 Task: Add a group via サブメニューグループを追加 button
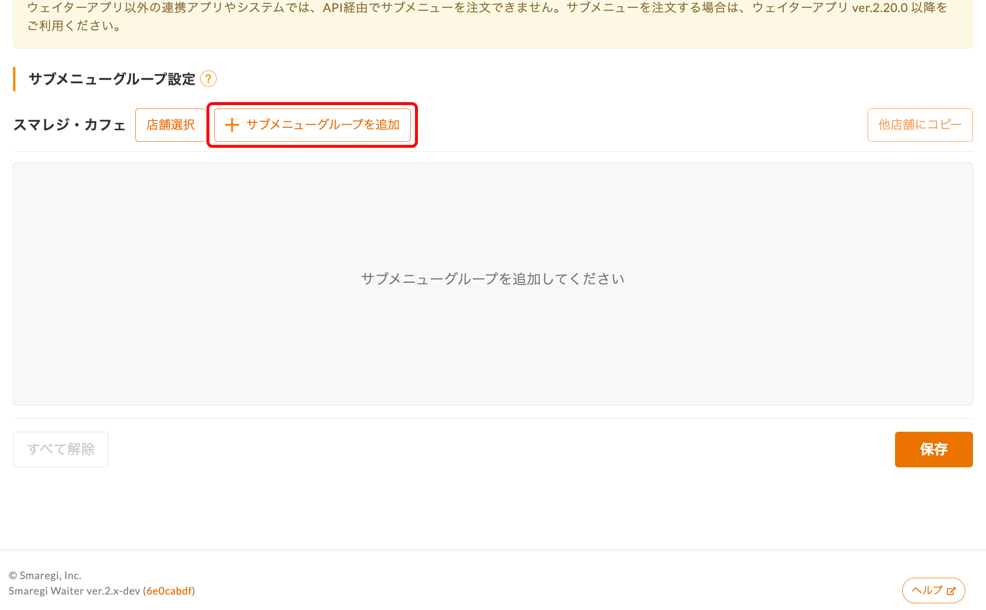312,125
